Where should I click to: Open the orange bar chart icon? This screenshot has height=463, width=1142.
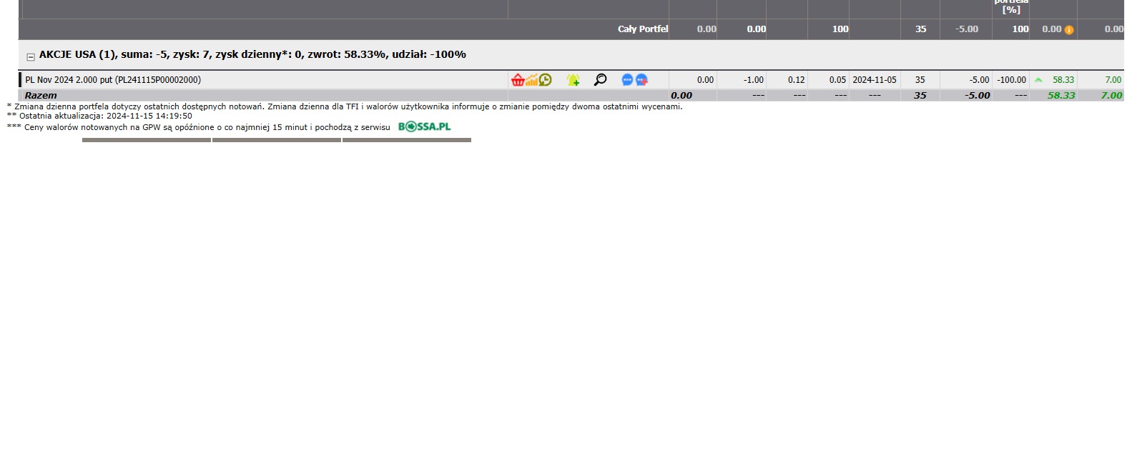click(531, 80)
